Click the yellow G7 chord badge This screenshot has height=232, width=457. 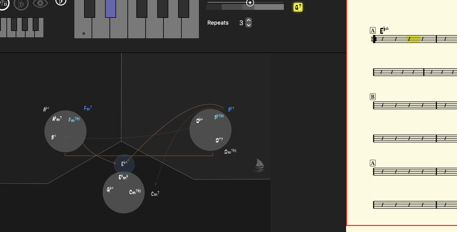(298, 8)
